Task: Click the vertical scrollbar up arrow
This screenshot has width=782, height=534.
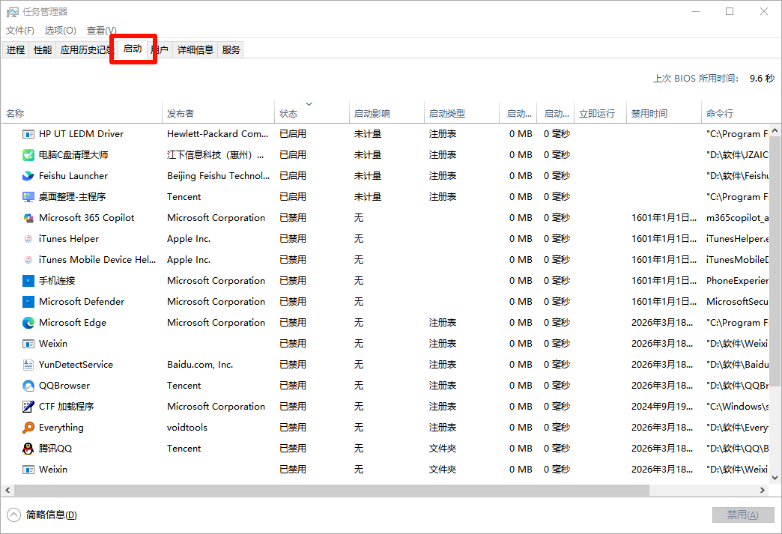Action: 775,130
